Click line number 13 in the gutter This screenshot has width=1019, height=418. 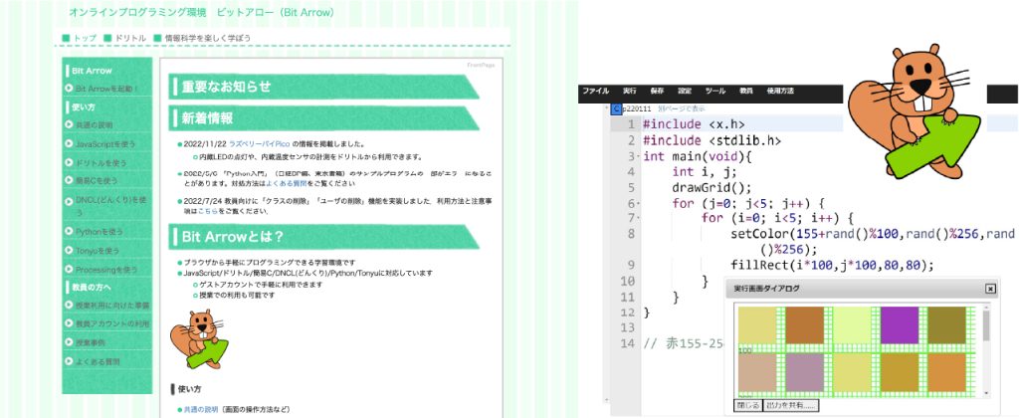tap(627, 327)
